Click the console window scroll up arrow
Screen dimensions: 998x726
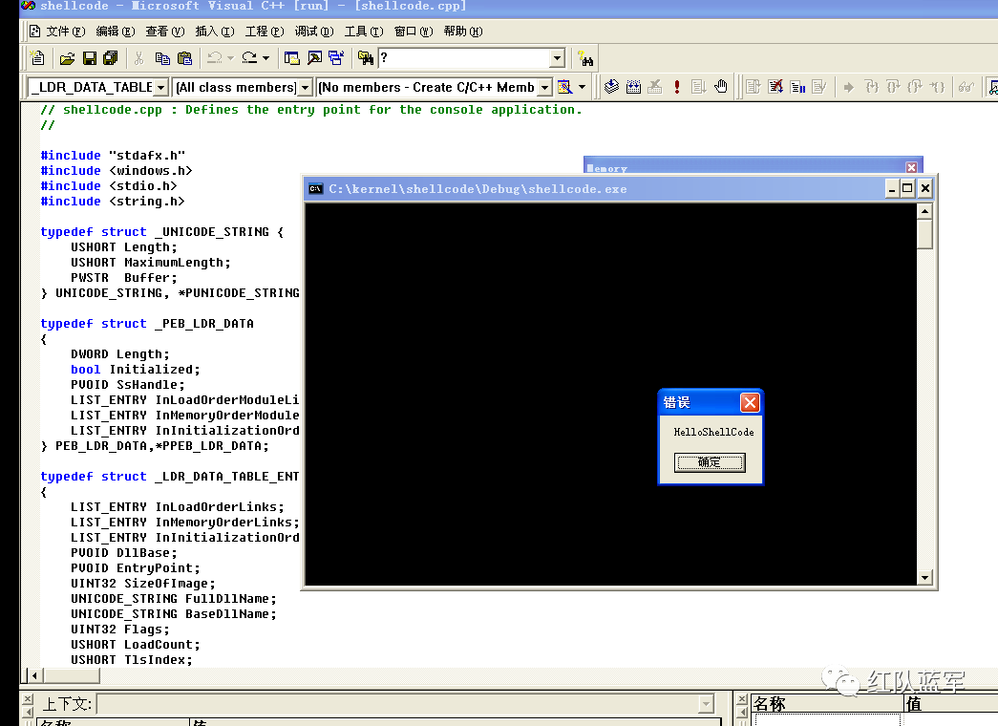pos(924,211)
